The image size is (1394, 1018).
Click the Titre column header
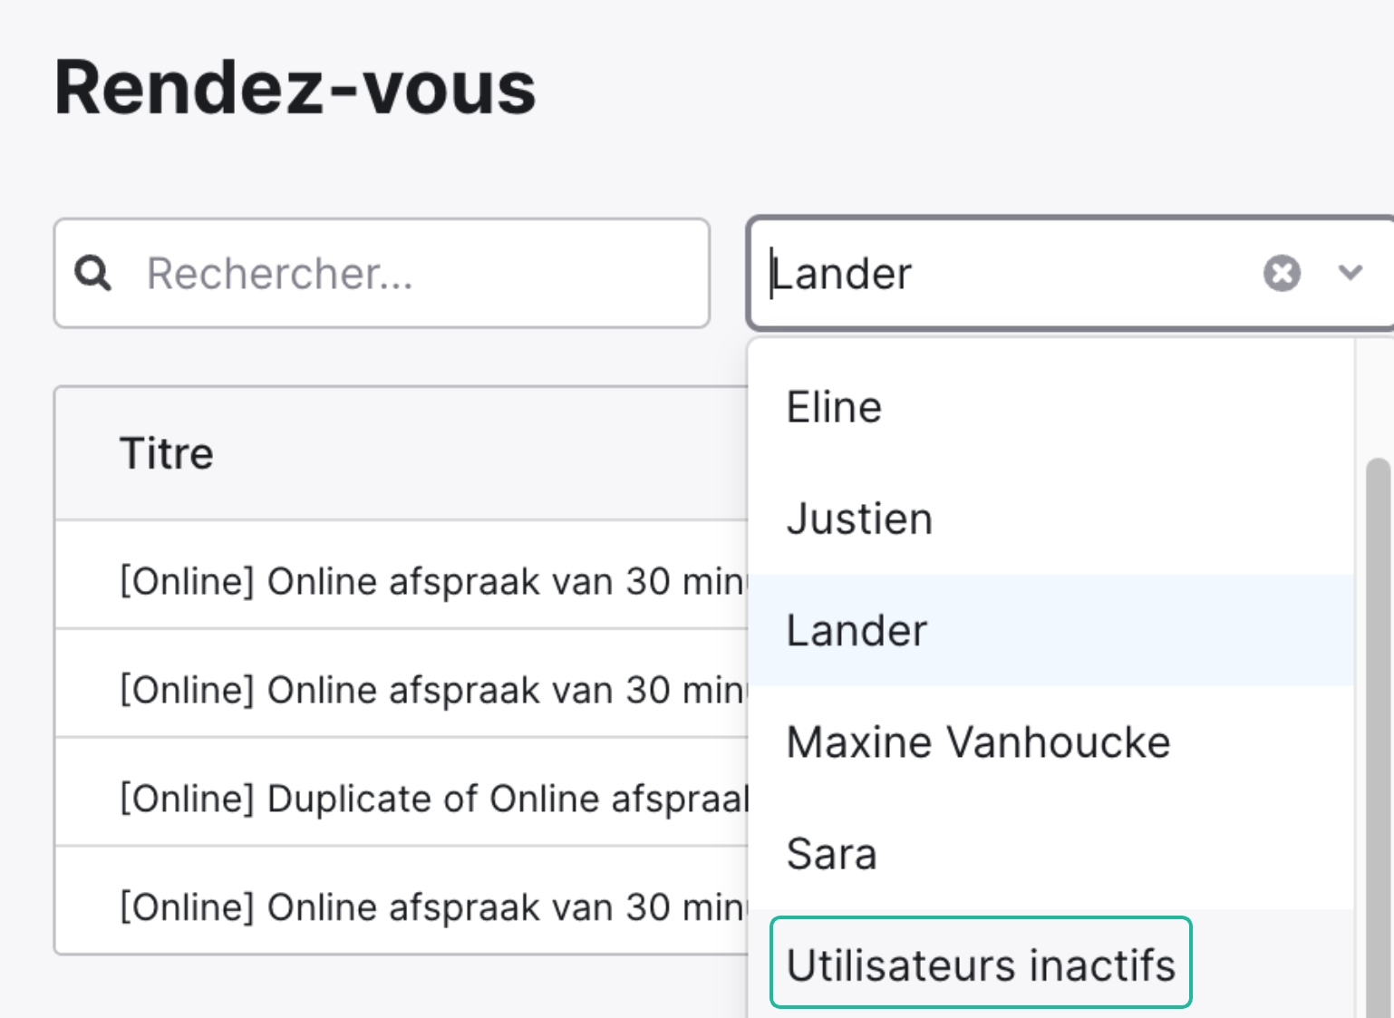pos(167,453)
